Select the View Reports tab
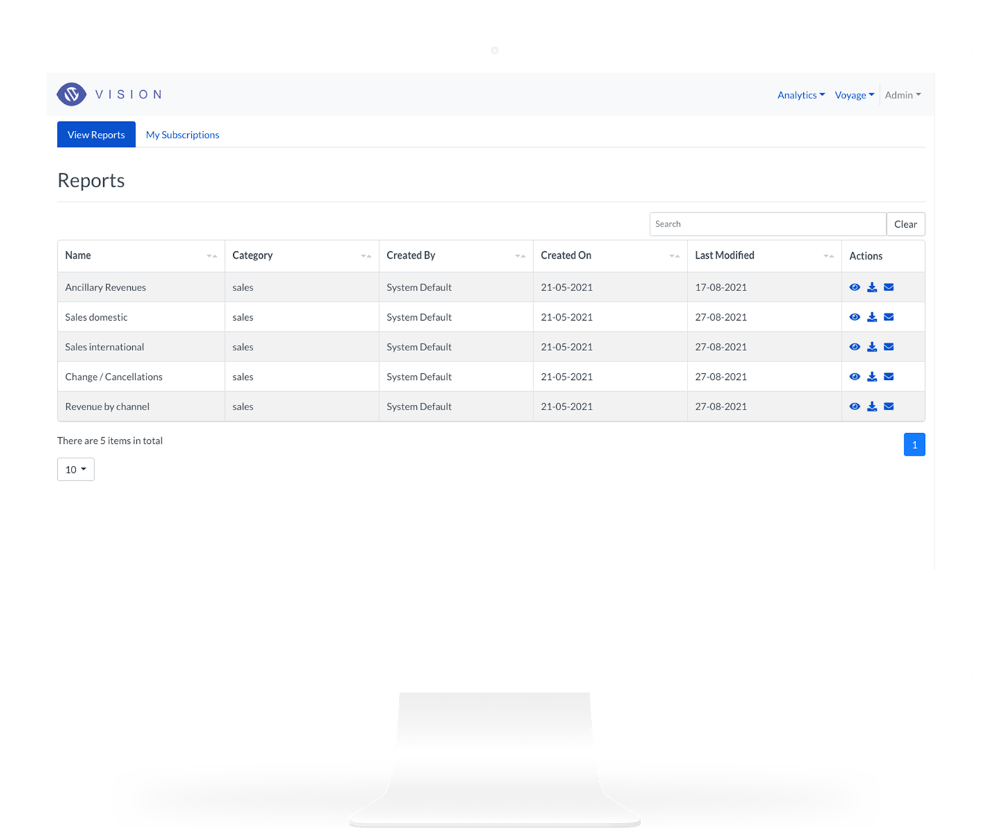This screenshot has width=991, height=828. tap(96, 135)
